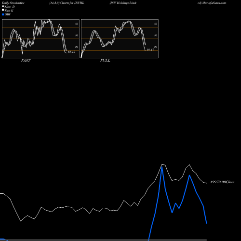Click the blue OBV legend swatch

point(3,14)
